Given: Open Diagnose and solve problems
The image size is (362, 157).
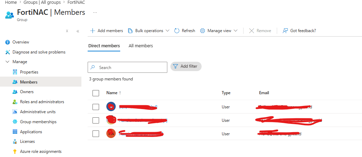Looking at the screenshot, I should (x=39, y=52).
